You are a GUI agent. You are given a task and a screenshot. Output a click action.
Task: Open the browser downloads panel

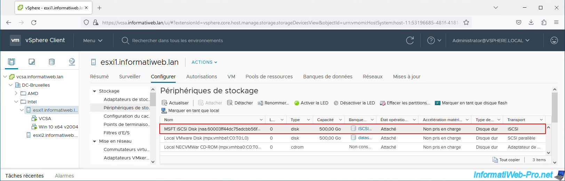pyautogui.click(x=531, y=23)
